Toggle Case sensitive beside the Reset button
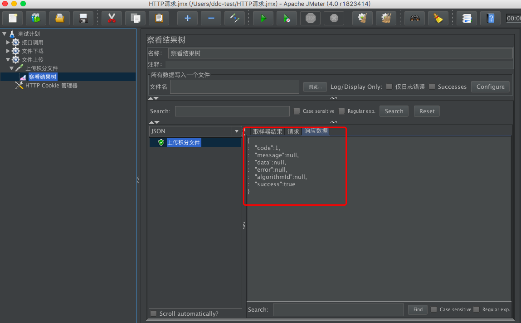The image size is (521, 323). [297, 111]
